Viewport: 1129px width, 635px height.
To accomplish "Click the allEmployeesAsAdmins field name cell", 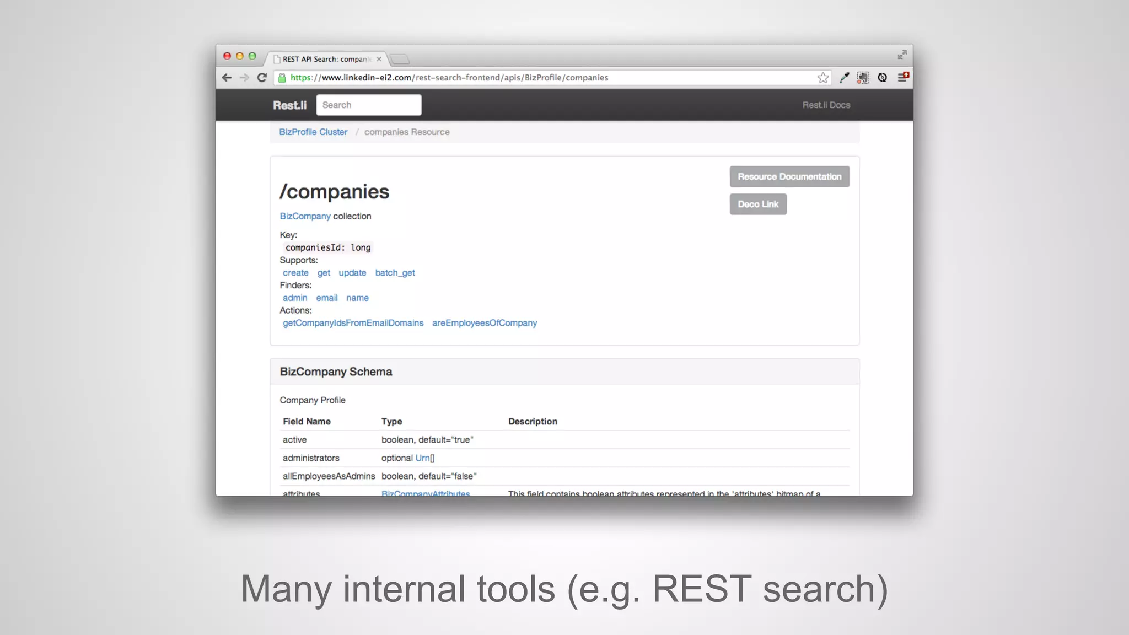I will (x=329, y=476).
